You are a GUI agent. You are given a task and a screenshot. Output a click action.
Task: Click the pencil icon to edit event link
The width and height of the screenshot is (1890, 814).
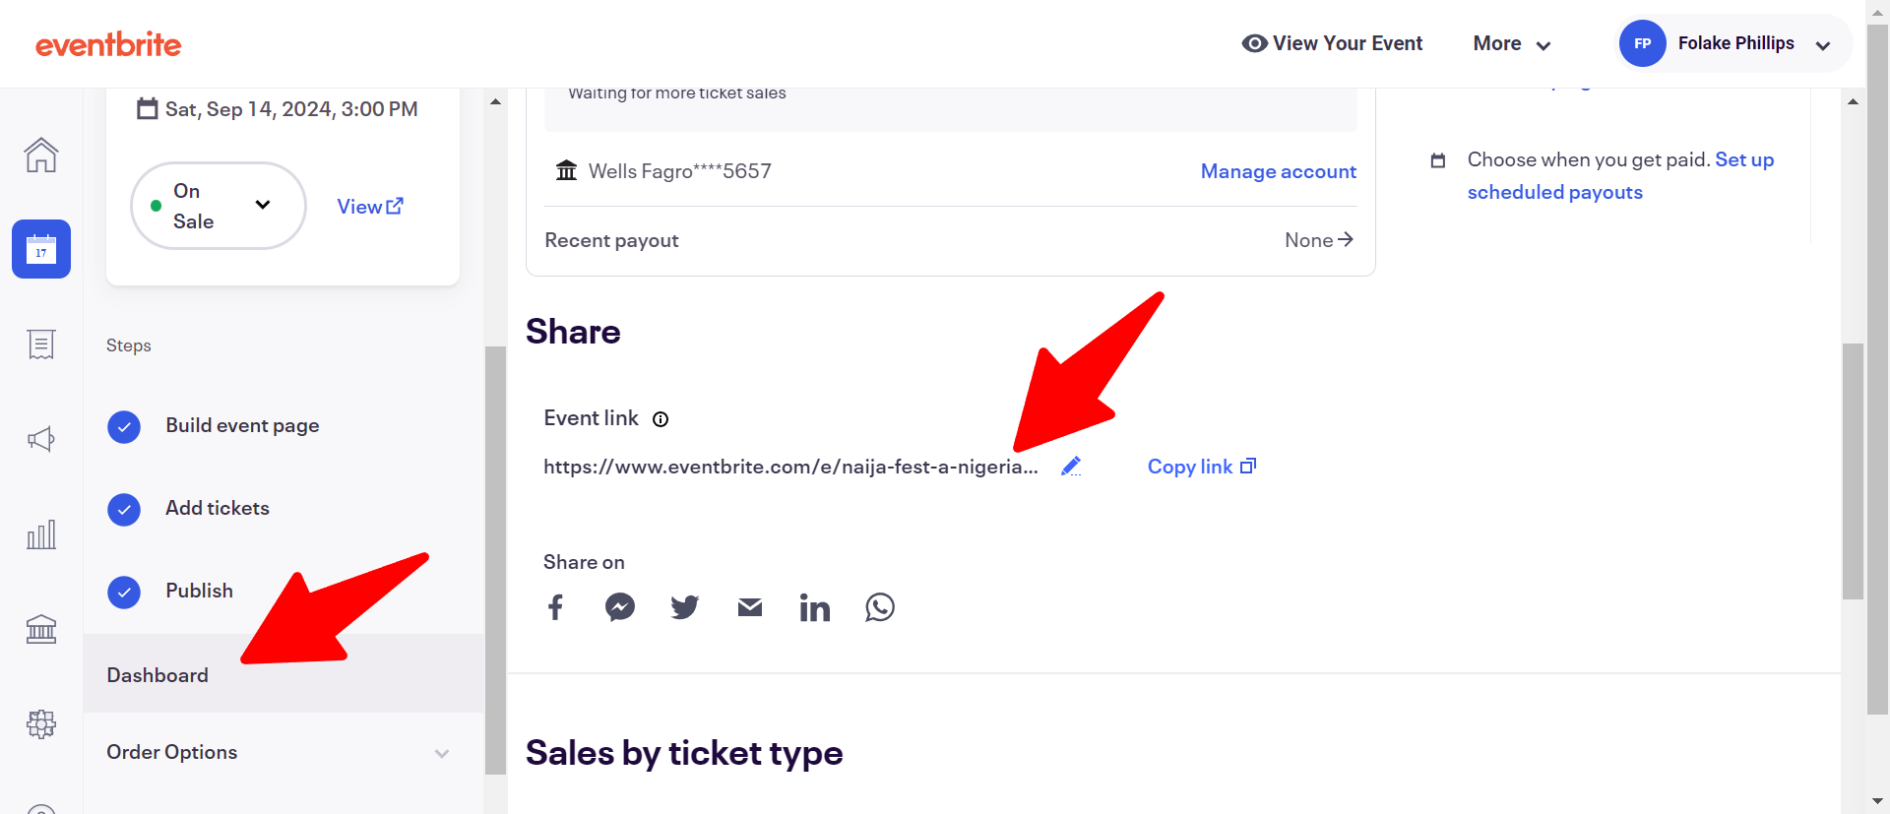coord(1071,467)
